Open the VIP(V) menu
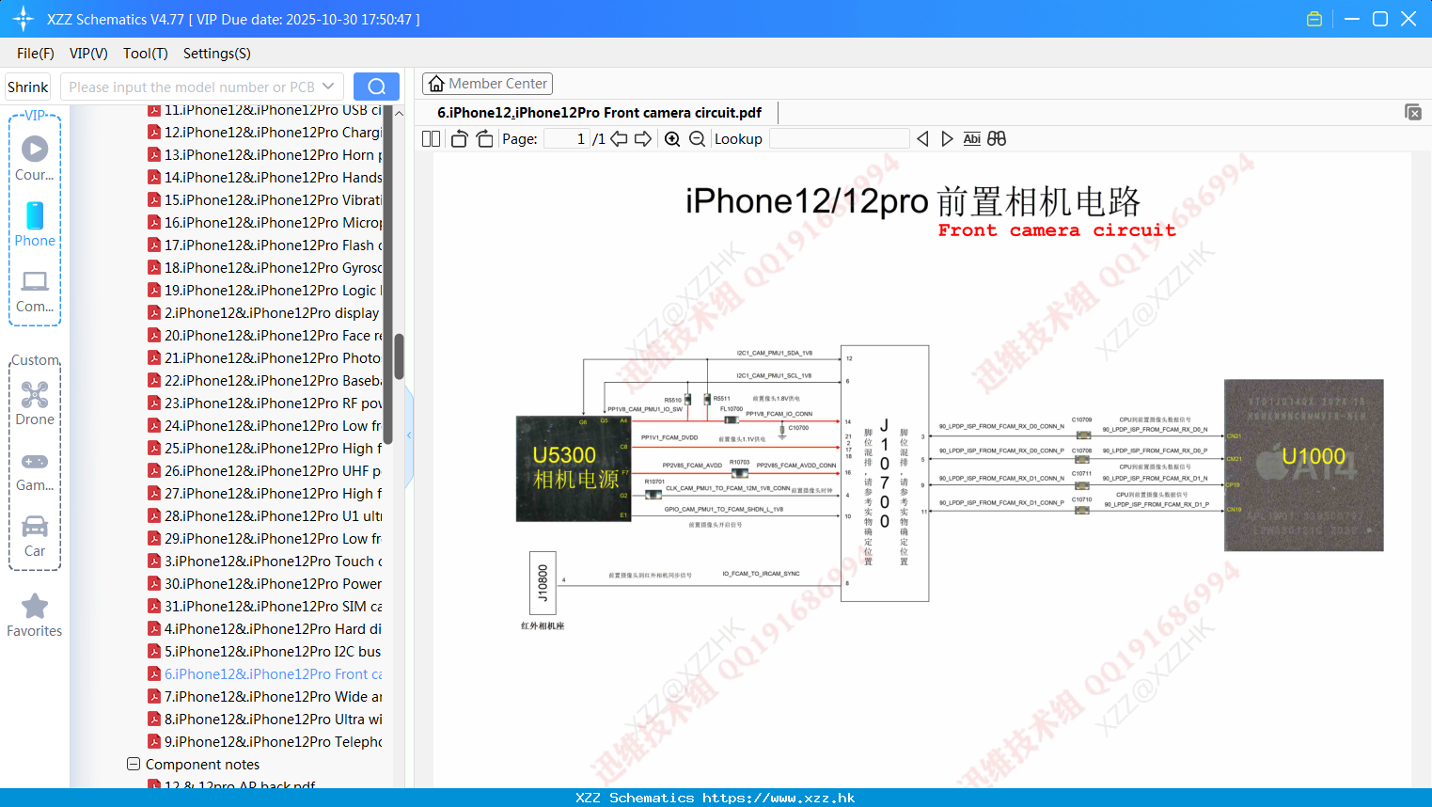Image resolution: width=1432 pixels, height=807 pixels. click(88, 54)
